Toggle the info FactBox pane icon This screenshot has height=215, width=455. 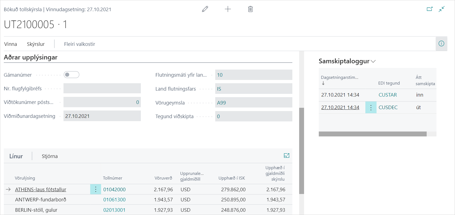(x=441, y=44)
